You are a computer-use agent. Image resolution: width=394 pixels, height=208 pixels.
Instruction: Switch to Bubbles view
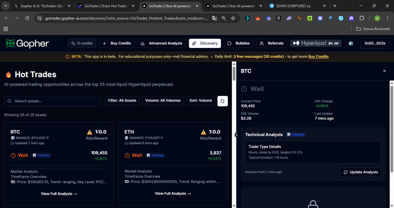pyautogui.click(x=239, y=43)
